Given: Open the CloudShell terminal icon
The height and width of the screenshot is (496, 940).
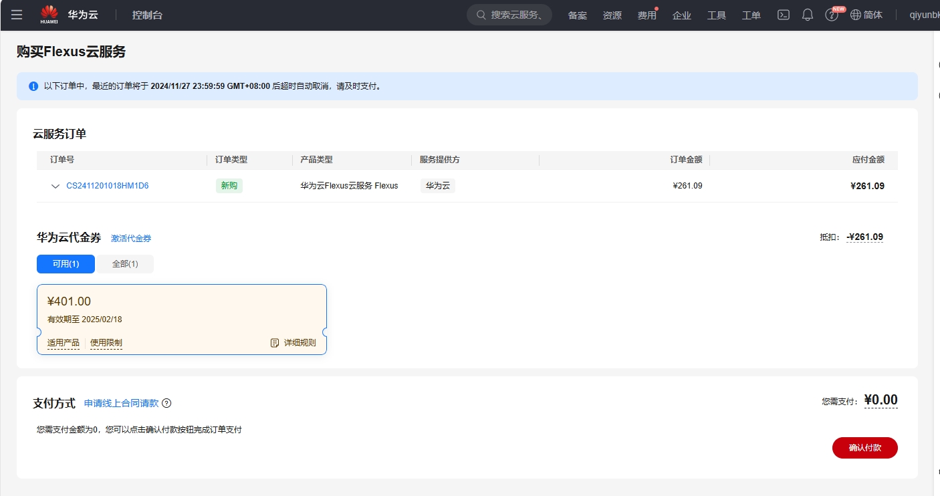Looking at the screenshot, I should tap(784, 15).
